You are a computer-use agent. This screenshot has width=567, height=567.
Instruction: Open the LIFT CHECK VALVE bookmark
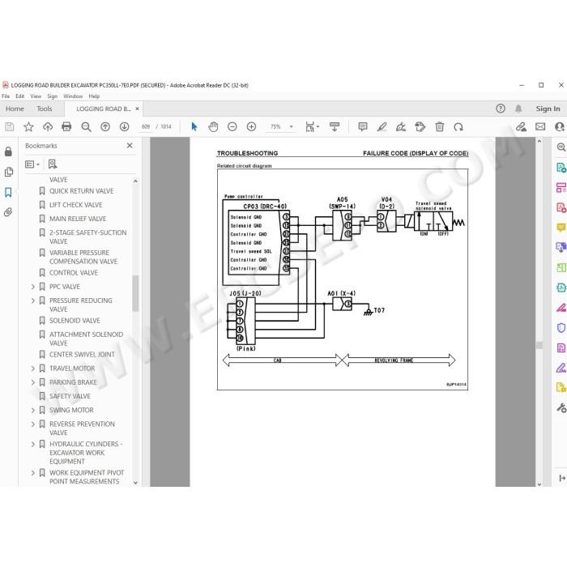point(76,205)
